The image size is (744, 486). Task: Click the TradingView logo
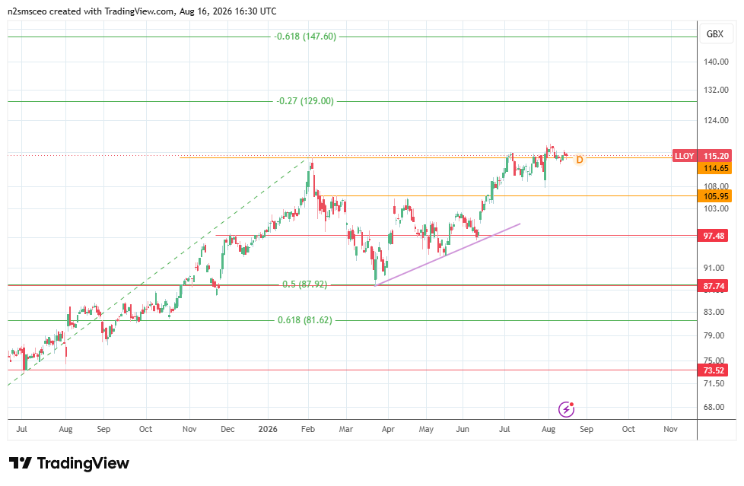coord(69,463)
